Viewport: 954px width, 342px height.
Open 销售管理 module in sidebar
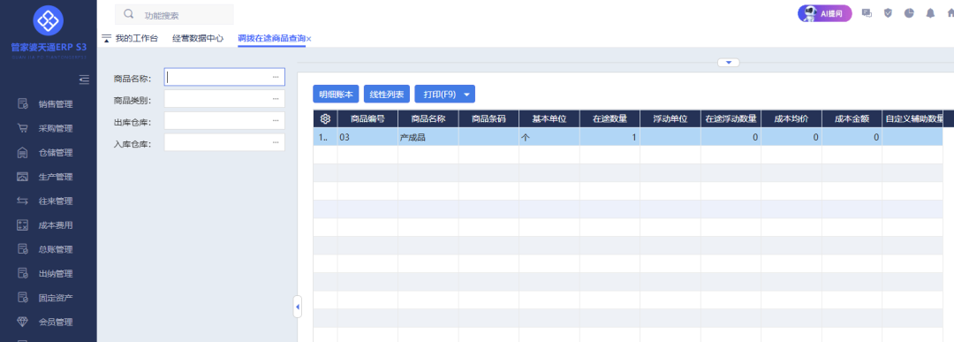coord(48,104)
